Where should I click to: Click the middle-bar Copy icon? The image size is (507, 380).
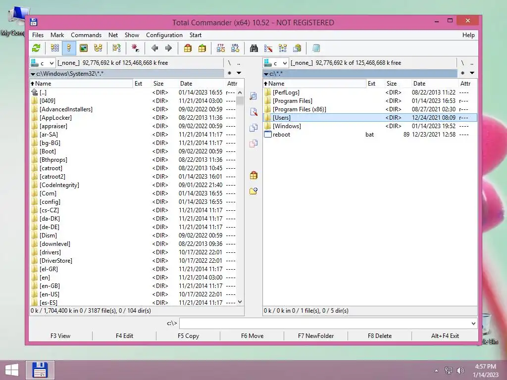pyautogui.click(x=253, y=128)
